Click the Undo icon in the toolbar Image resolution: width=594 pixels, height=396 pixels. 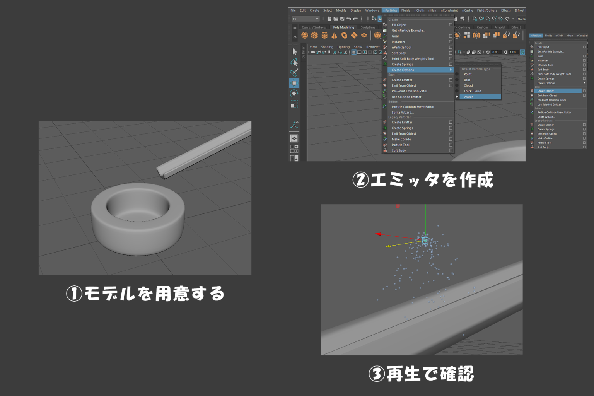tap(348, 18)
